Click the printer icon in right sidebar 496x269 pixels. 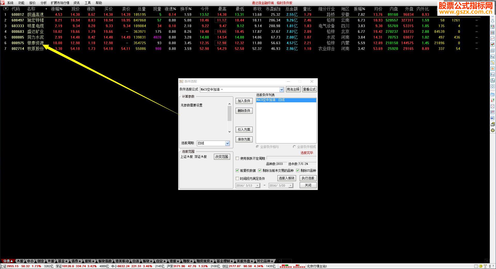[x=493, y=124]
